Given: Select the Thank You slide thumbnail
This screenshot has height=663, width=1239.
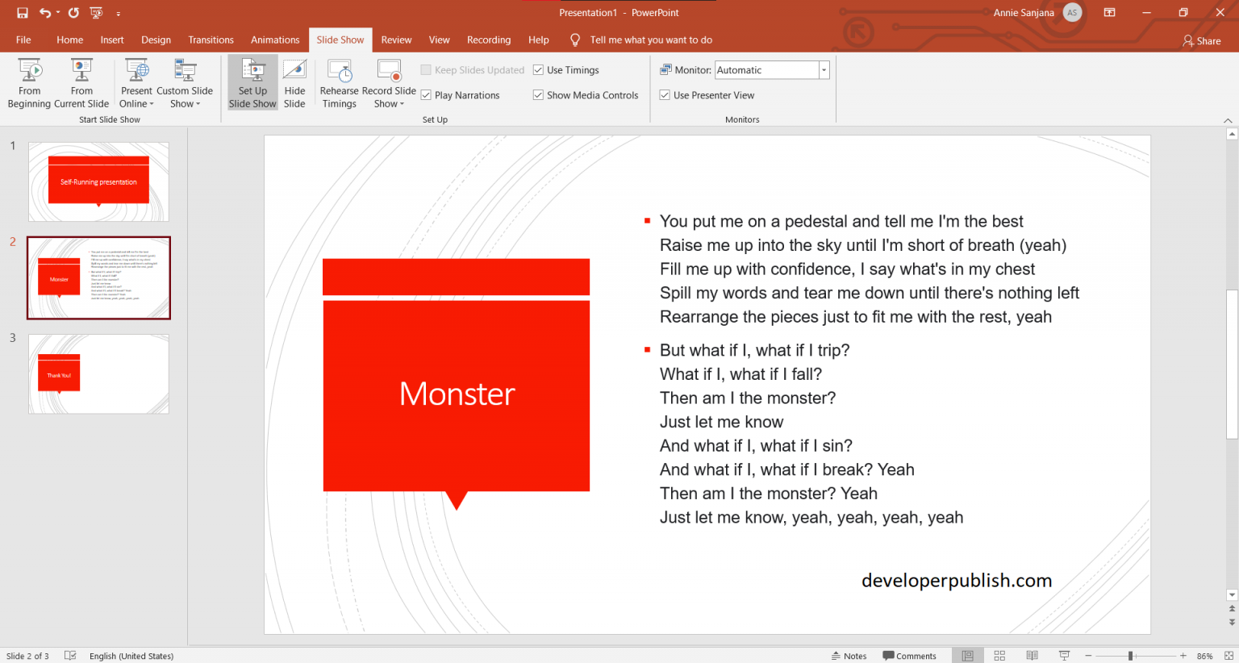Looking at the screenshot, I should click(x=98, y=373).
